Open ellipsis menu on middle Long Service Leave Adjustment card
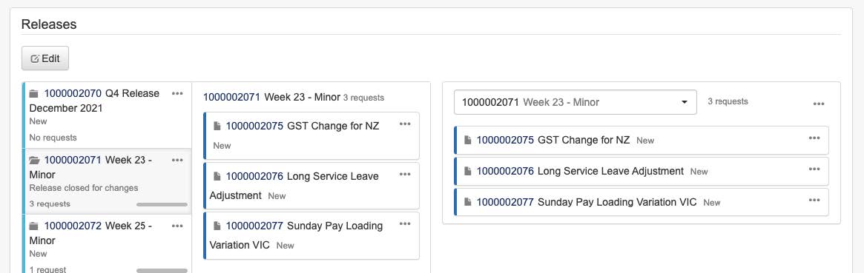Image resolution: width=864 pixels, height=273 pixels. pos(405,174)
